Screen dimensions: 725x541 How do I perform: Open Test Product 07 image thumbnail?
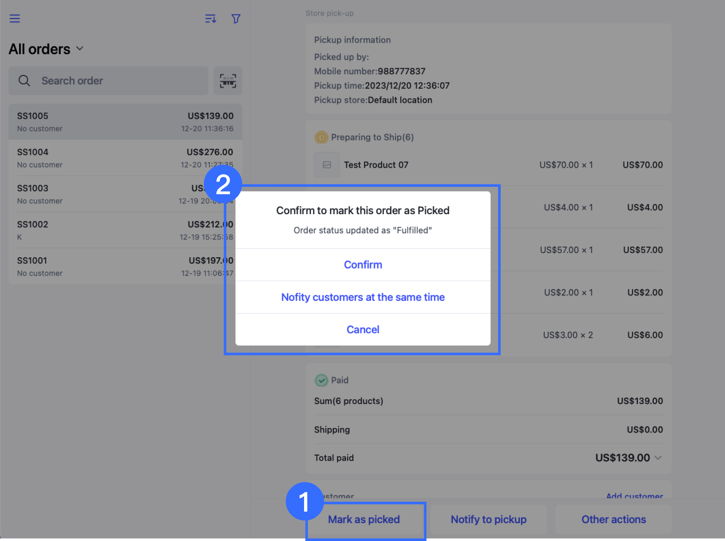[327, 165]
